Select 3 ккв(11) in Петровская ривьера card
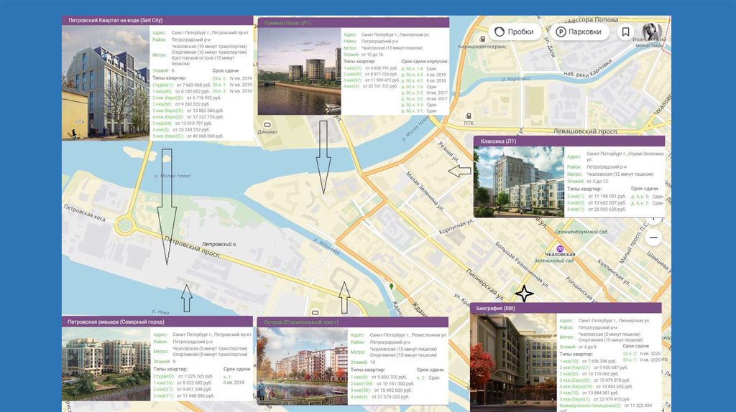The image size is (736, 412). click(x=163, y=396)
